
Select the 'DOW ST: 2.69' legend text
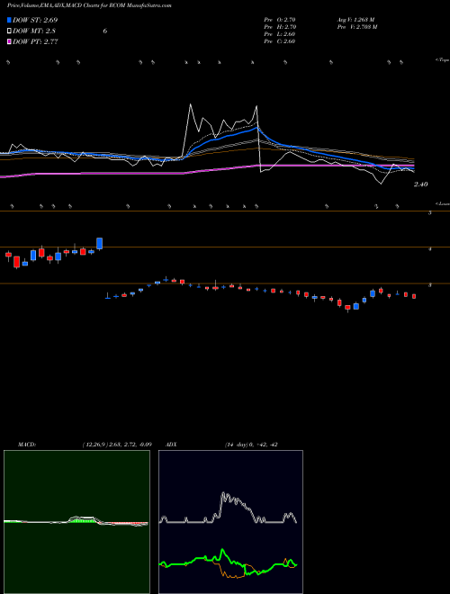(x=35, y=20)
